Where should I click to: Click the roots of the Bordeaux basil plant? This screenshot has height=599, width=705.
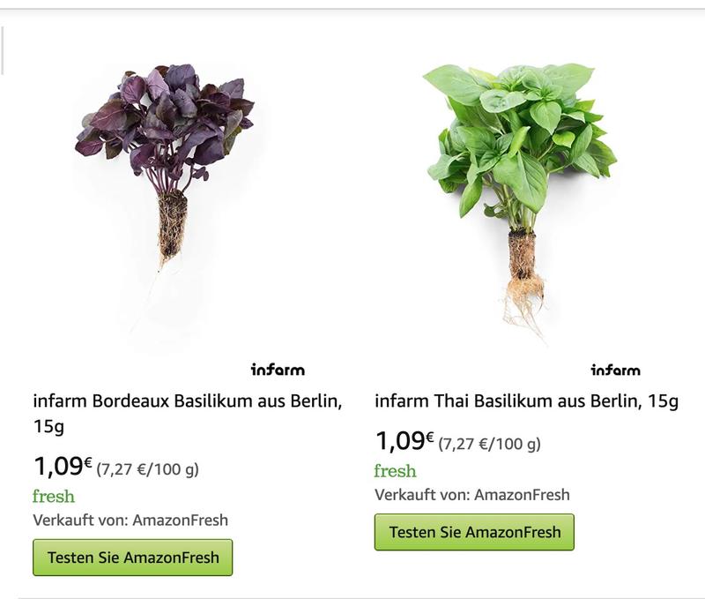coord(172,225)
